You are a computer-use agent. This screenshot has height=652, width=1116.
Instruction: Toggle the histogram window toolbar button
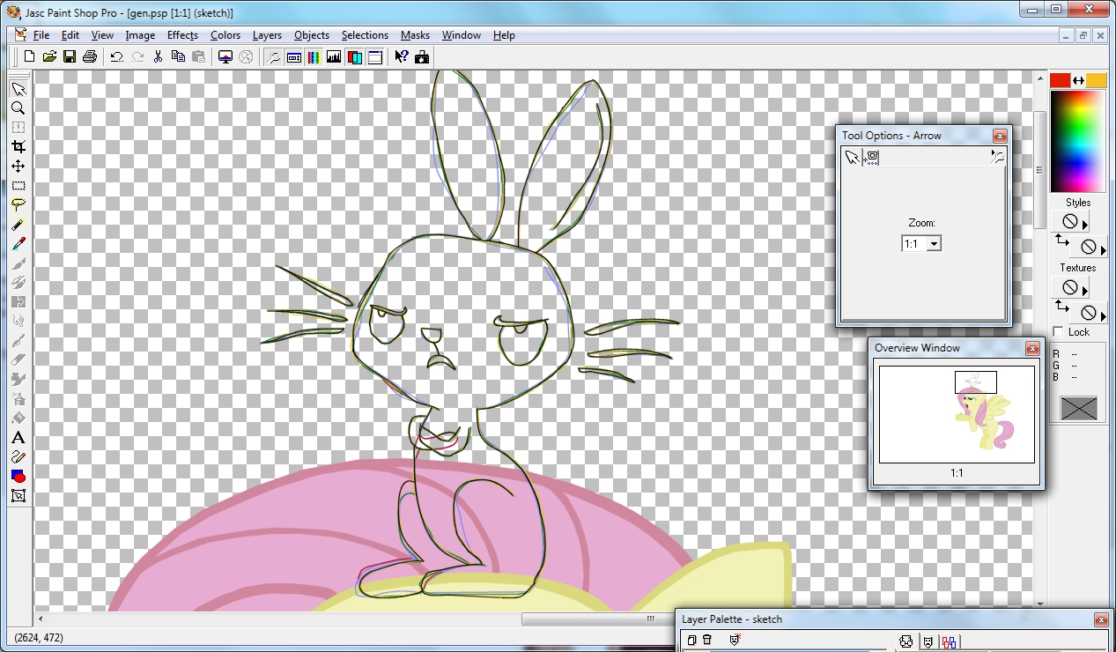(334, 57)
